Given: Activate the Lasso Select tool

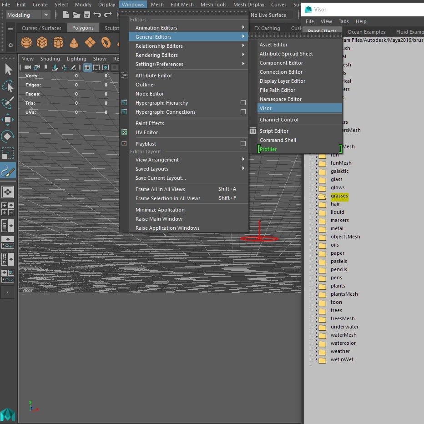Looking at the screenshot, I should click(x=8, y=86).
